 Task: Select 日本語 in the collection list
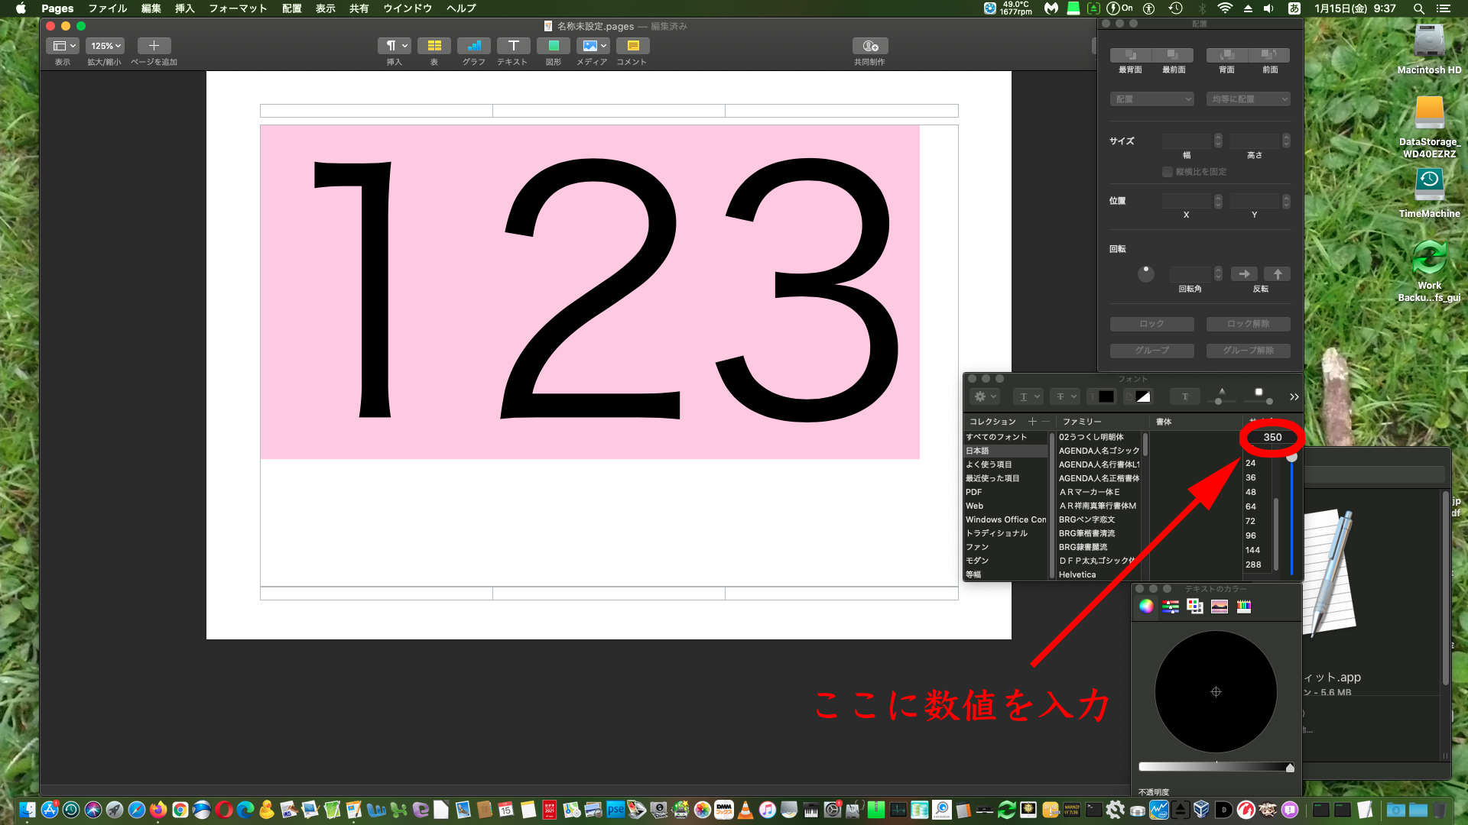tap(977, 451)
